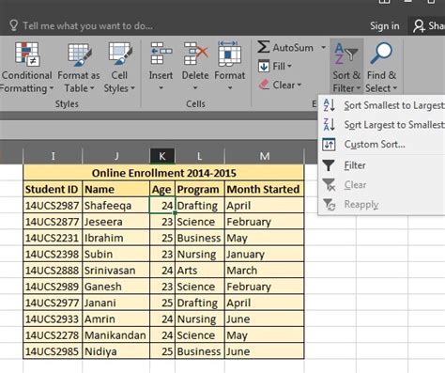The image size is (445, 373).
Task: Select the cell with name Janani
Action: click(x=116, y=303)
